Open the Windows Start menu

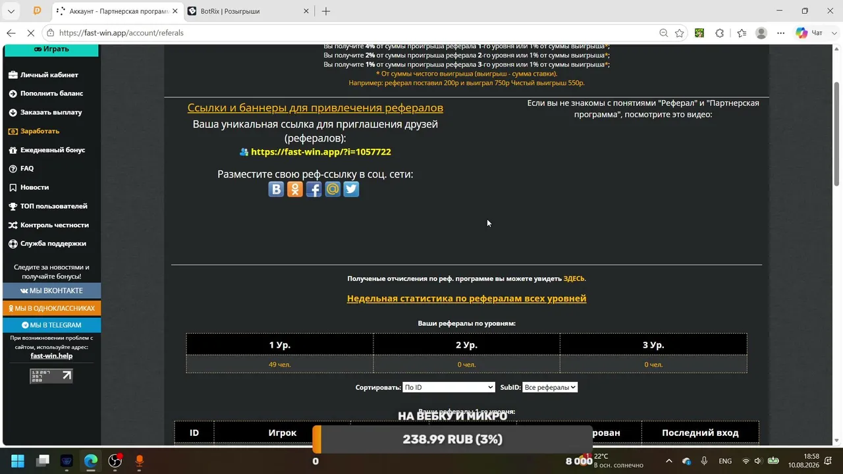point(18,461)
